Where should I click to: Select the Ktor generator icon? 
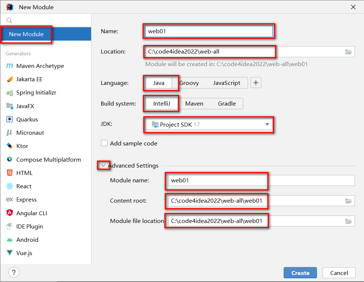pyautogui.click(x=10, y=146)
